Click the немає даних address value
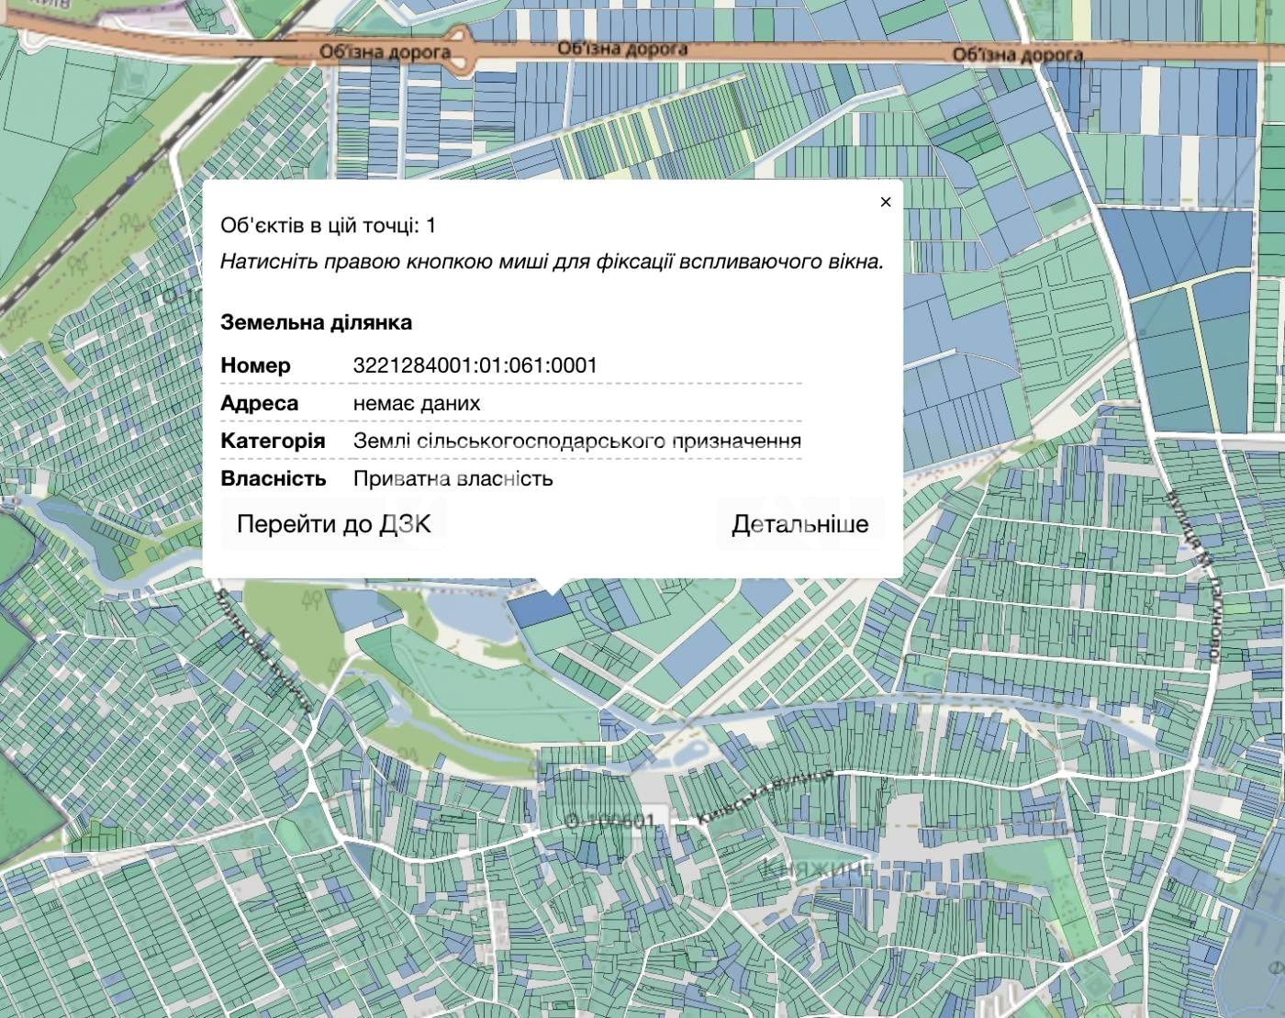 coord(417,403)
